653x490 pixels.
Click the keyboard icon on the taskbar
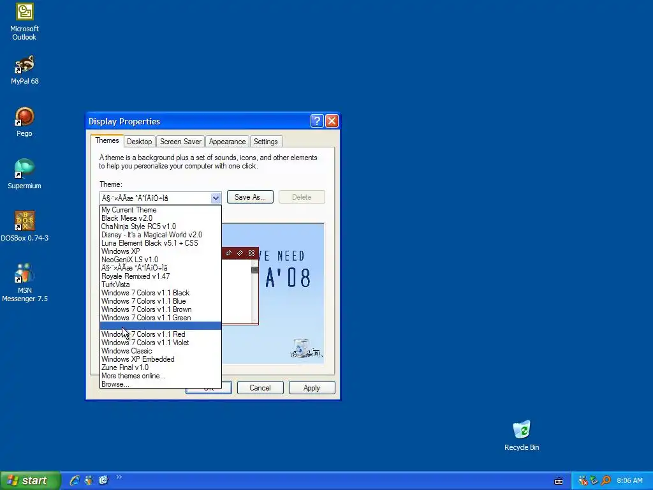(559, 481)
